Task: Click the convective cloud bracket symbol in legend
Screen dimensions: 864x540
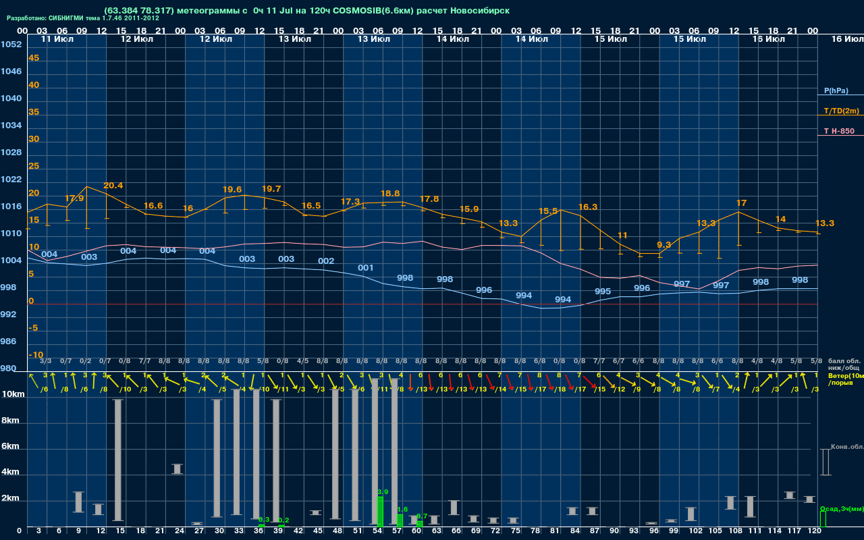Action: pyautogui.click(x=825, y=462)
